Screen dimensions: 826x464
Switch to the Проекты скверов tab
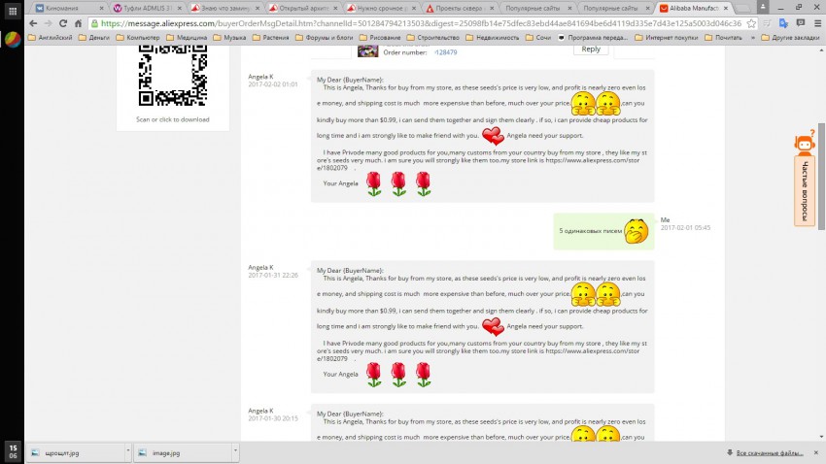click(457, 7)
